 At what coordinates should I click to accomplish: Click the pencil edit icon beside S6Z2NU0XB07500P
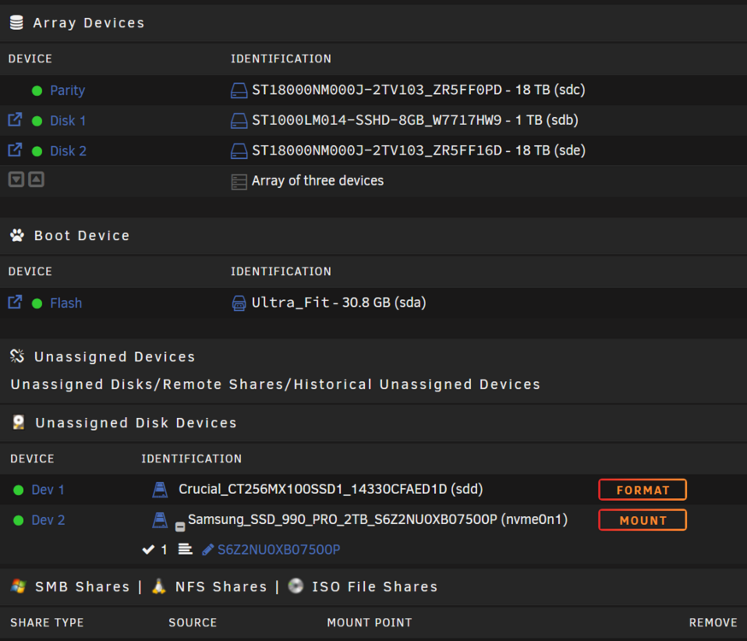[x=208, y=550]
